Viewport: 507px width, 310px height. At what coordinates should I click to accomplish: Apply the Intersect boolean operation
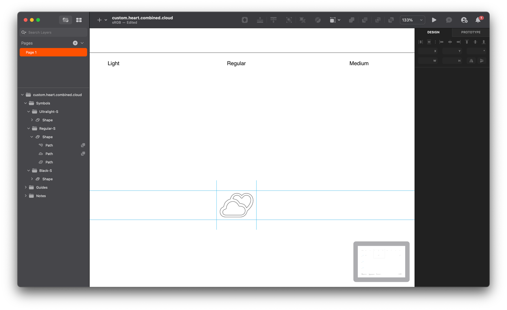point(378,20)
